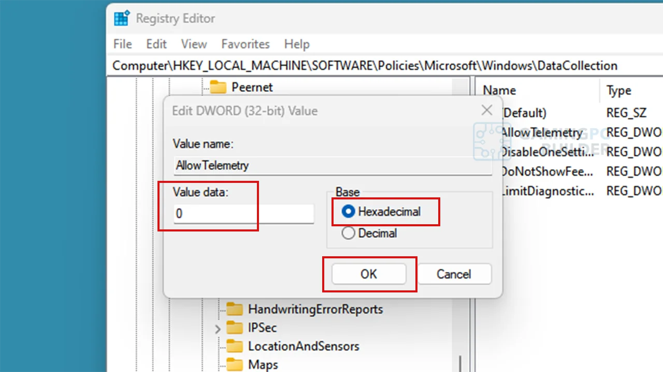
Task: Select the LocationAndSensors folder icon
Action: point(235,346)
